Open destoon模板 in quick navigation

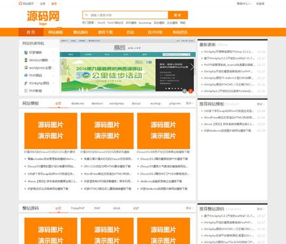39,60
